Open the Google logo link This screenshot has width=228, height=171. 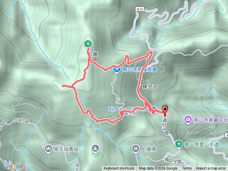[x=14, y=166]
